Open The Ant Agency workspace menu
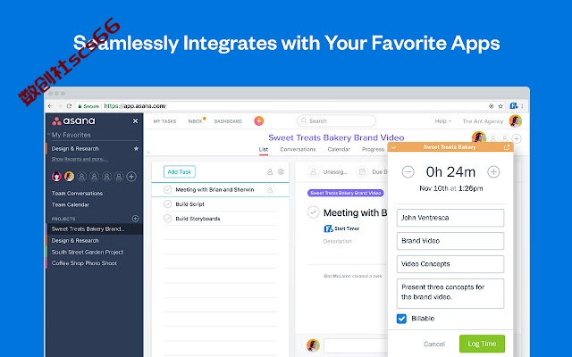Image resolution: width=572 pixels, height=357 pixels. (483, 121)
